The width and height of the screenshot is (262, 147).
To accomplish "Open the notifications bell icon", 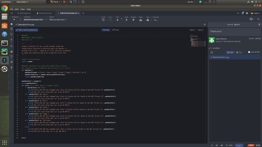I will pyautogui.click(x=243, y=13).
